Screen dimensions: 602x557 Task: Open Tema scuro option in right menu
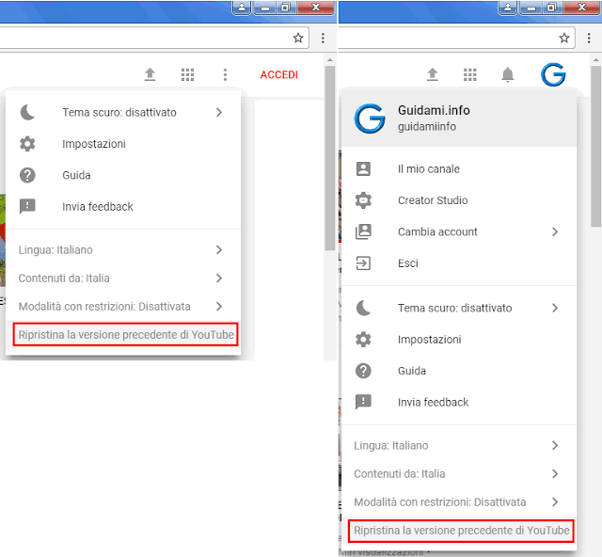coord(459,308)
